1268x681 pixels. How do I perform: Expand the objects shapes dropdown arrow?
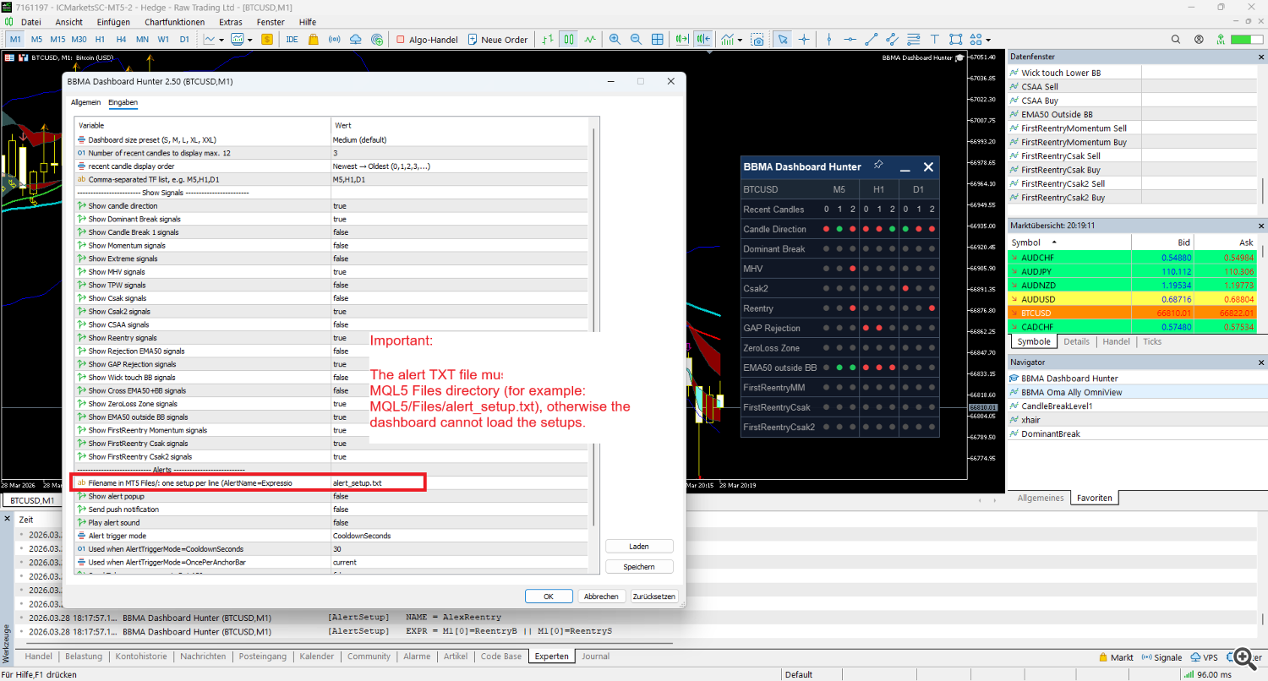click(988, 39)
